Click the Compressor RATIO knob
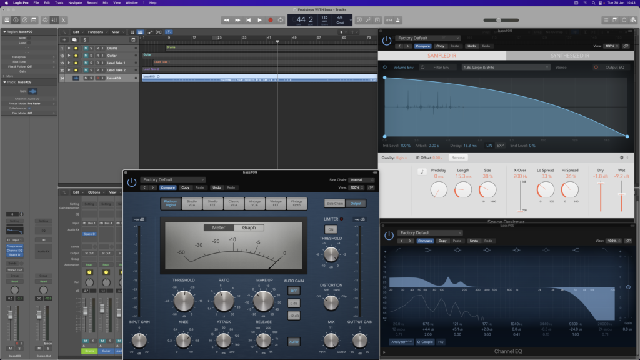 tap(224, 301)
